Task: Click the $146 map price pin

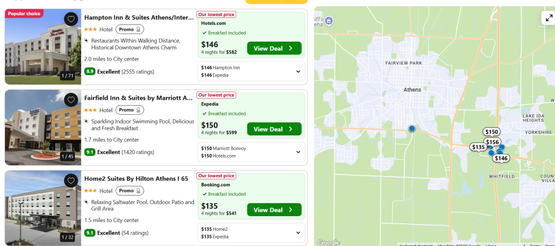Action: point(501,158)
